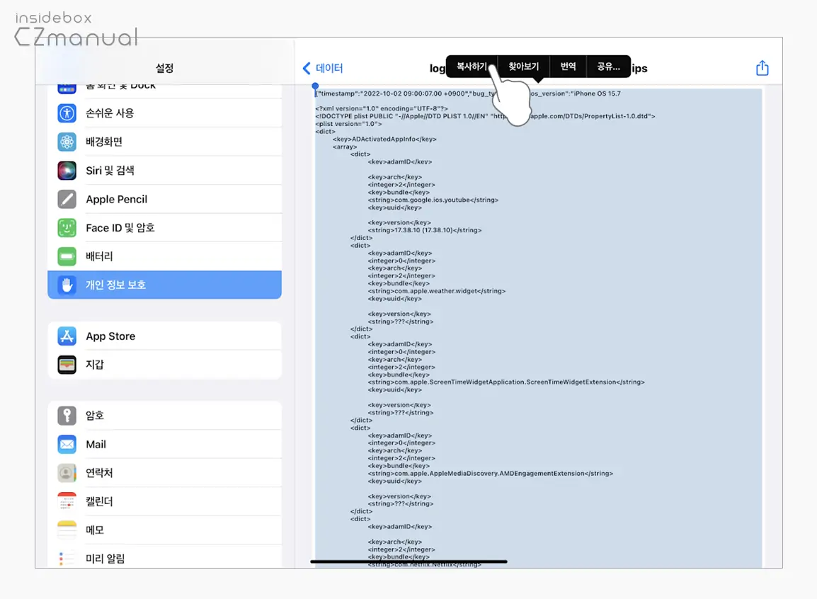Open 캘린더 settings row
The image size is (817, 599).
pos(165,501)
